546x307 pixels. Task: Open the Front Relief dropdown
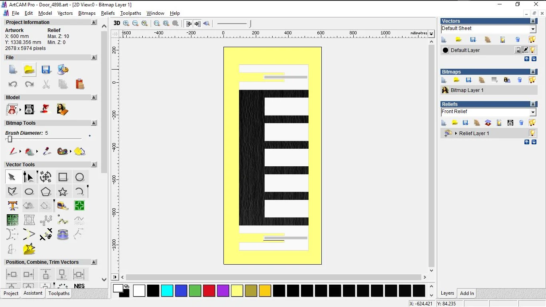click(533, 112)
